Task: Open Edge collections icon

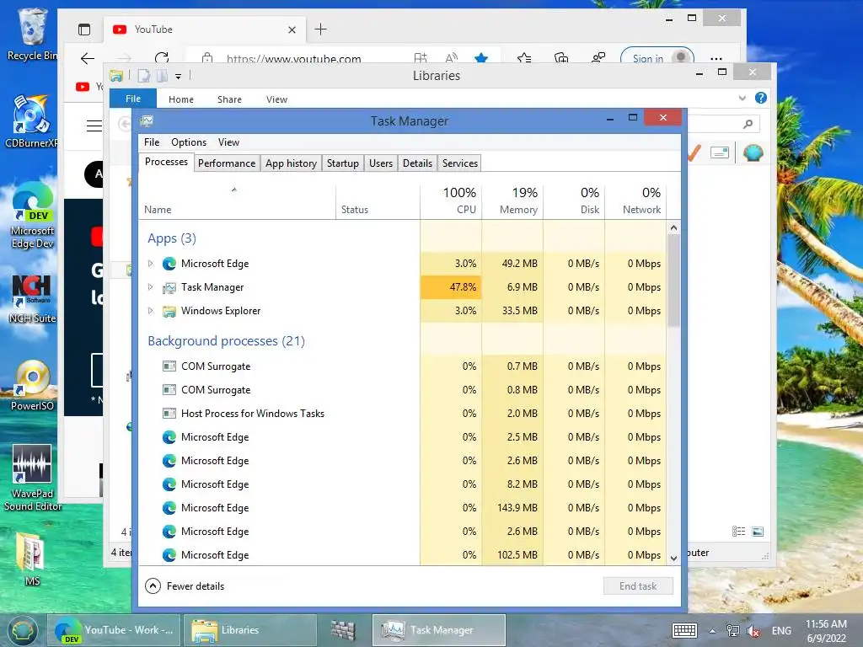Action: 560,58
